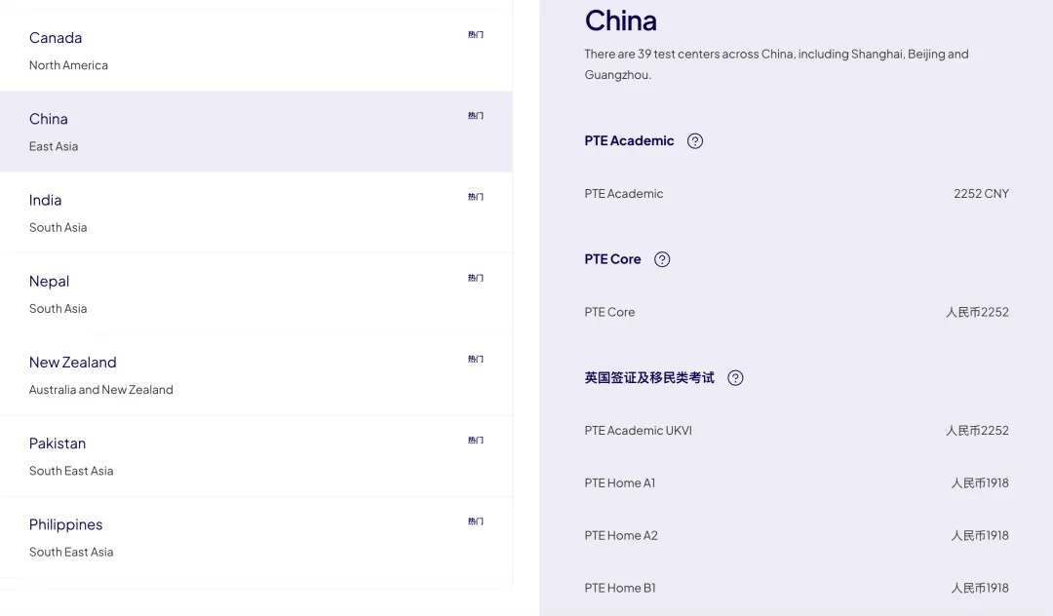Open 英国签证及移民类考试 help question icon
The height and width of the screenshot is (616, 1053).
[735, 378]
